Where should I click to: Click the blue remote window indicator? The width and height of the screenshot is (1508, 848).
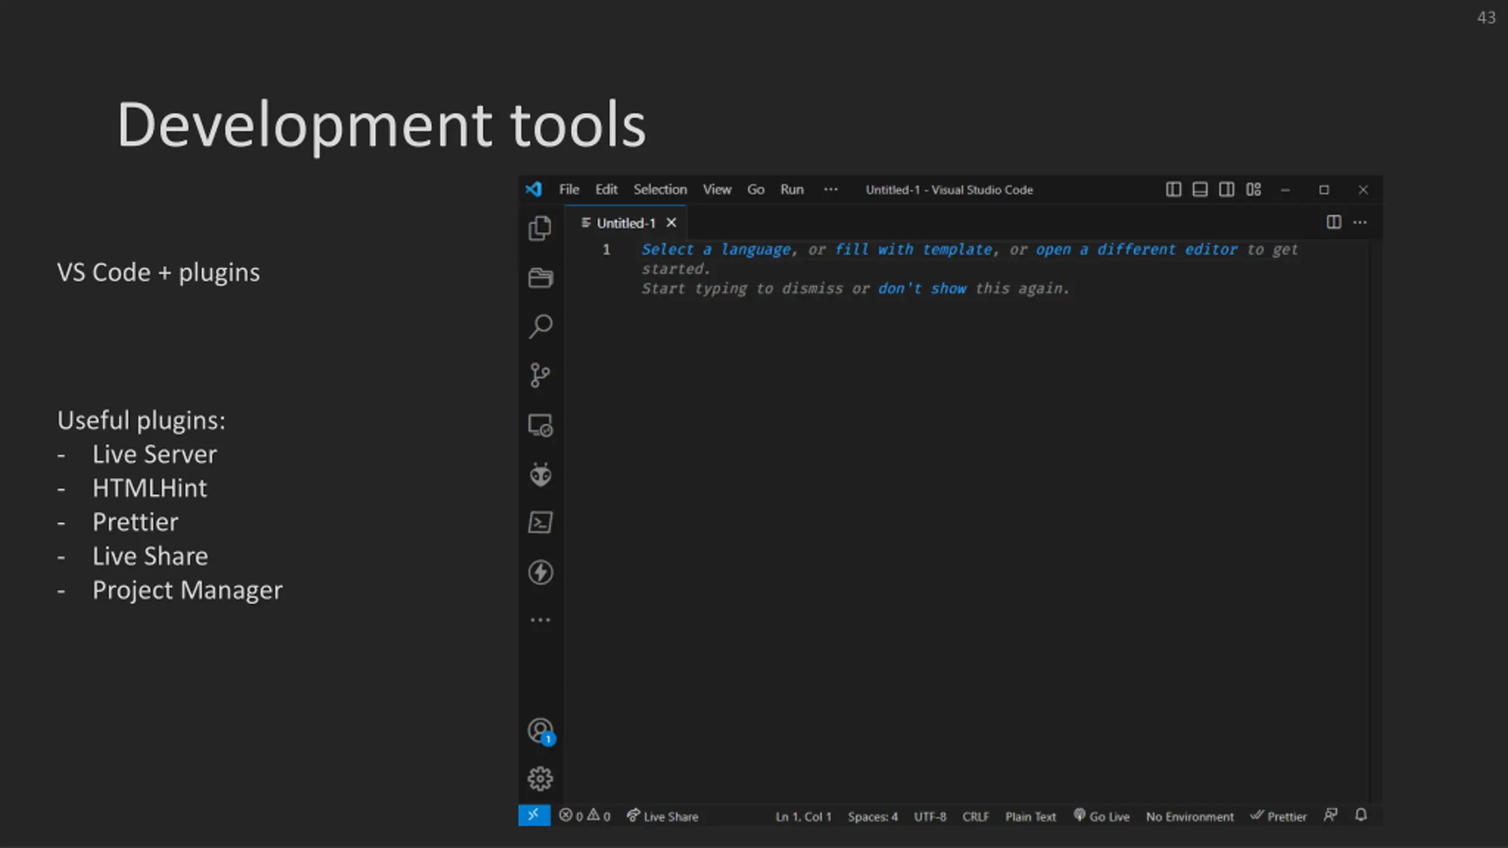(x=534, y=816)
